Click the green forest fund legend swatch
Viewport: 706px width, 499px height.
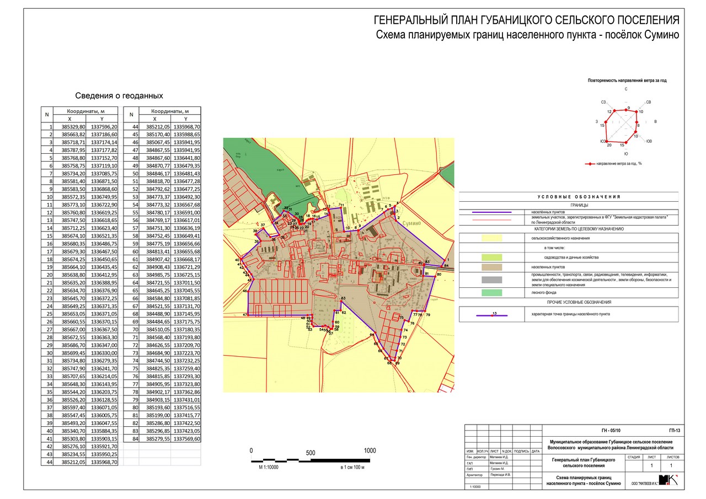coord(491,292)
